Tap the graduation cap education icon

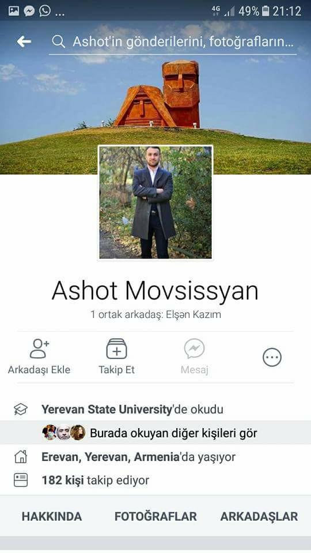(x=21, y=410)
